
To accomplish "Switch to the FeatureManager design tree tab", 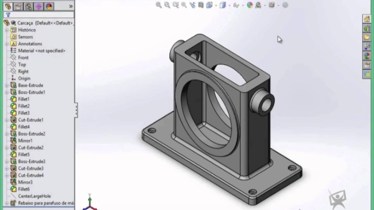I will click(x=8, y=6).
